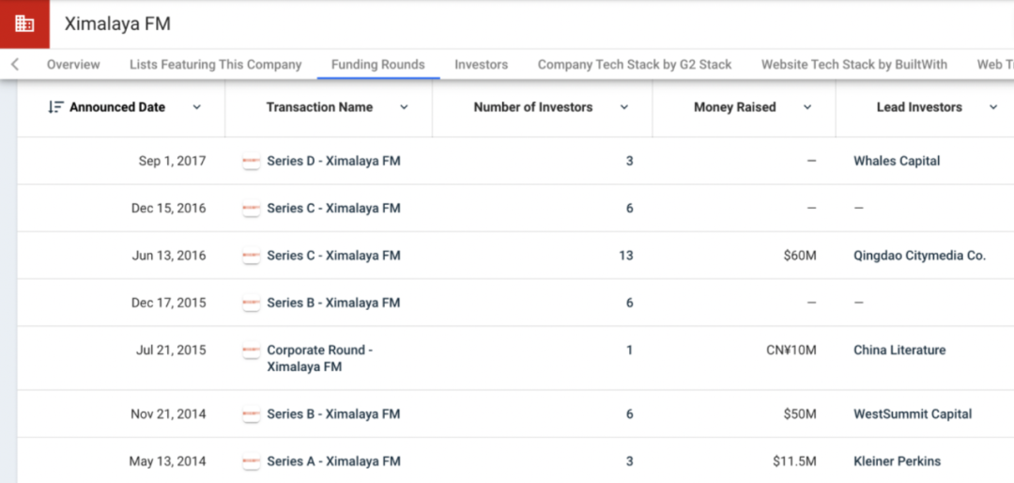Viewport: 1014px width, 483px height.
Task: Click logo icon of Series A row
Action: (251, 462)
